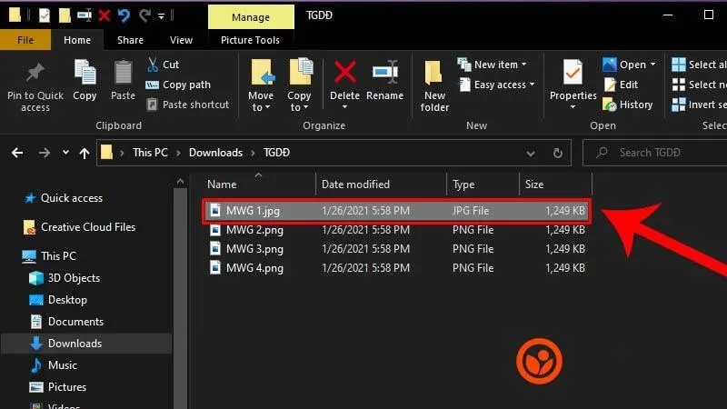The height and width of the screenshot is (409, 727).
Task: Open Creative Cloud Files in sidebar
Action: 79,227
